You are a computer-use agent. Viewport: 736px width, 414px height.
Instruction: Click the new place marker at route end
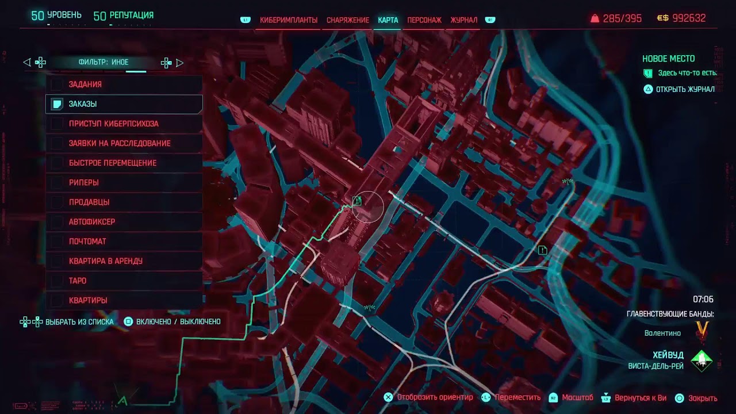click(357, 201)
